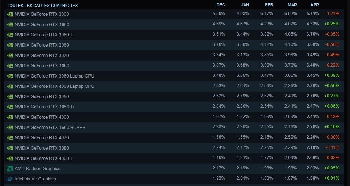Click NVIDIA logo beside RTX 3060
Screen dimensions: 350x186
pos(10,14)
